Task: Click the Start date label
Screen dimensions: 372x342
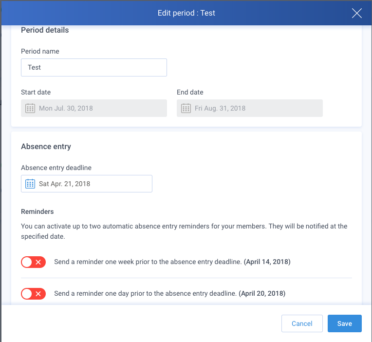Action: pos(36,92)
